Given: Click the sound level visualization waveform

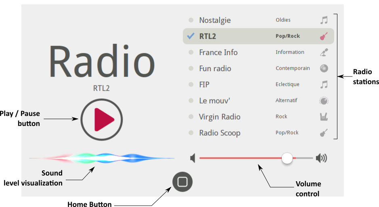Looking at the screenshot, I should pos(102,158).
